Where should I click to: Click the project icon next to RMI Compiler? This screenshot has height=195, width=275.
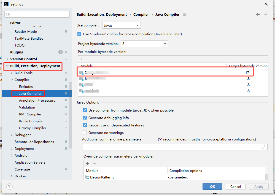tap(66, 114)
